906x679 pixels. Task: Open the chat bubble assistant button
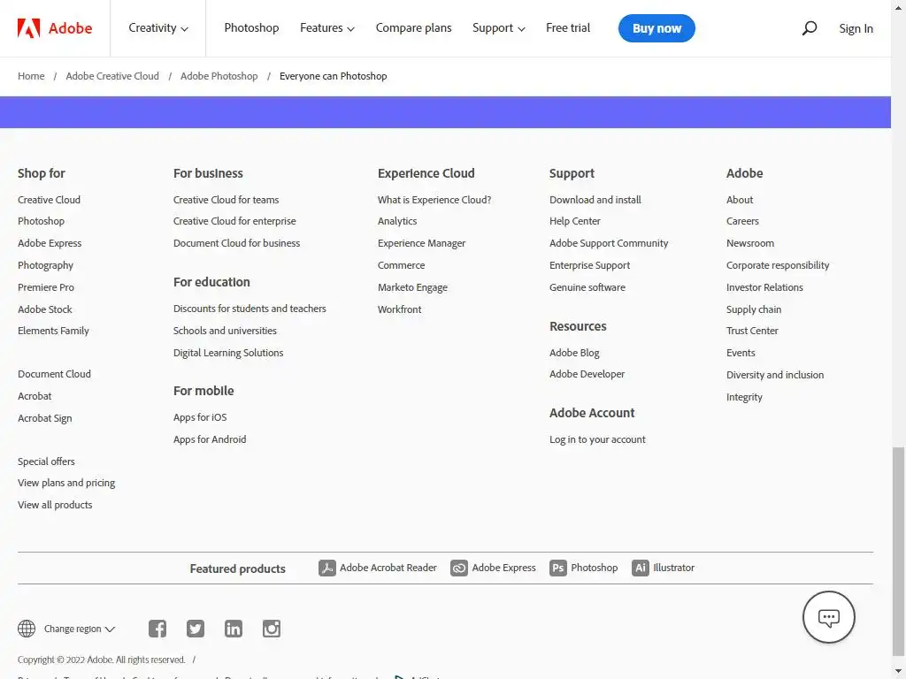828,617
